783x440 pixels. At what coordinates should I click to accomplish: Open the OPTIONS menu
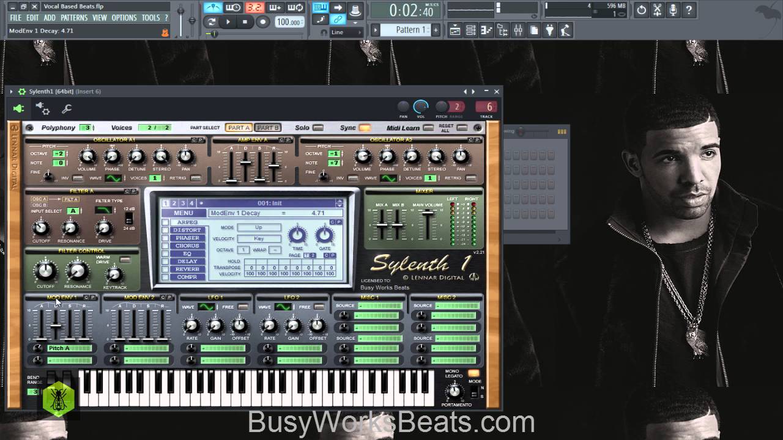point(124,18)
